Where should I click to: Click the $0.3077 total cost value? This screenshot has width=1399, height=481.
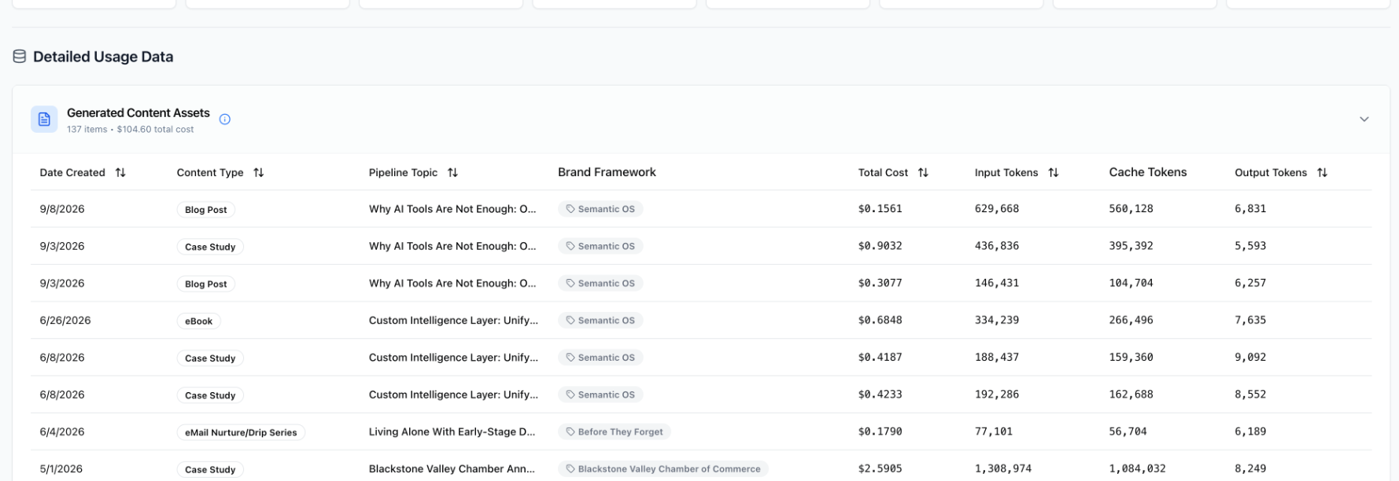click(x=880, y=283)
